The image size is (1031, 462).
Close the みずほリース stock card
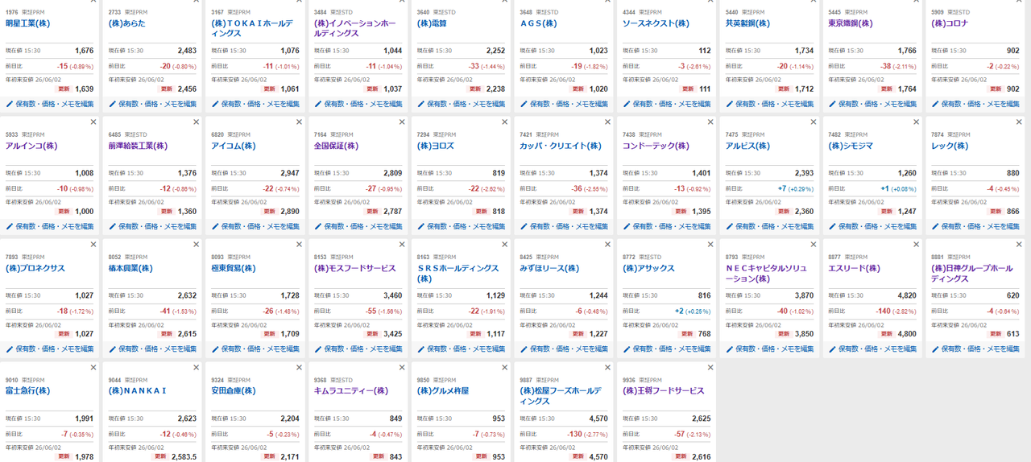[608, 245]
